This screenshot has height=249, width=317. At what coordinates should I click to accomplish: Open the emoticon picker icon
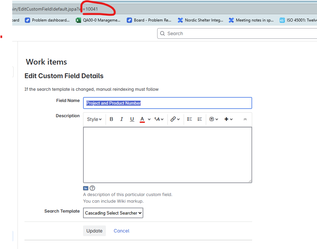pyautogui.click(x=212, y=119)
